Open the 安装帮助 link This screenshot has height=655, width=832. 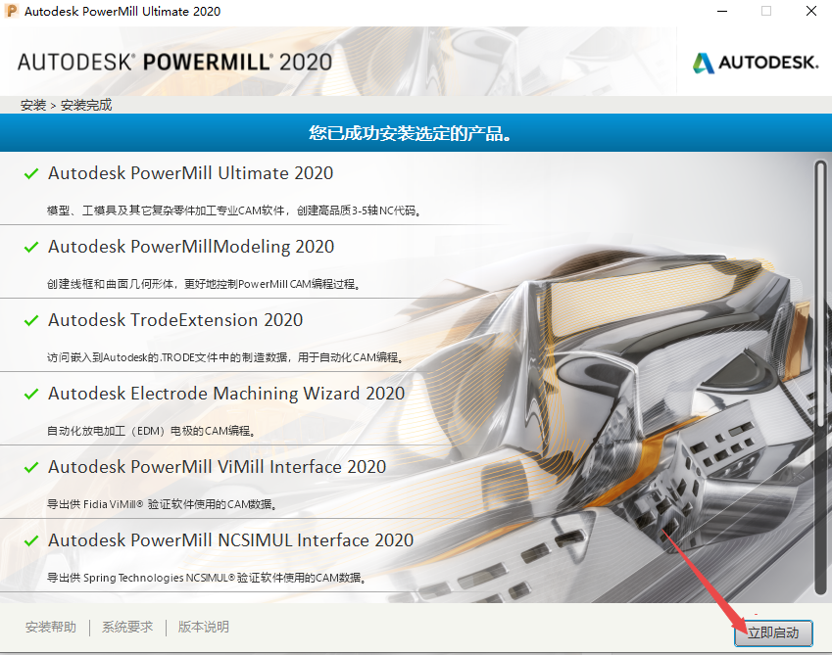(x=51, y=627)
